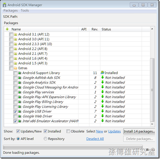Uncheck the Google USB Driver checkbox

point(15,112)
